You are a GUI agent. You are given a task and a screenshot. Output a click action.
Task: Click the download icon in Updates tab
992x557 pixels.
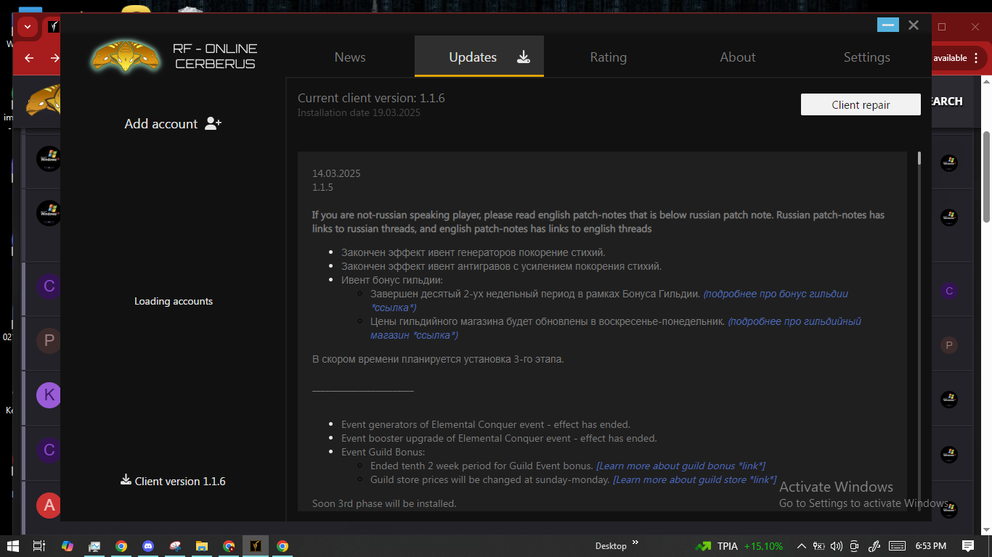524,57
